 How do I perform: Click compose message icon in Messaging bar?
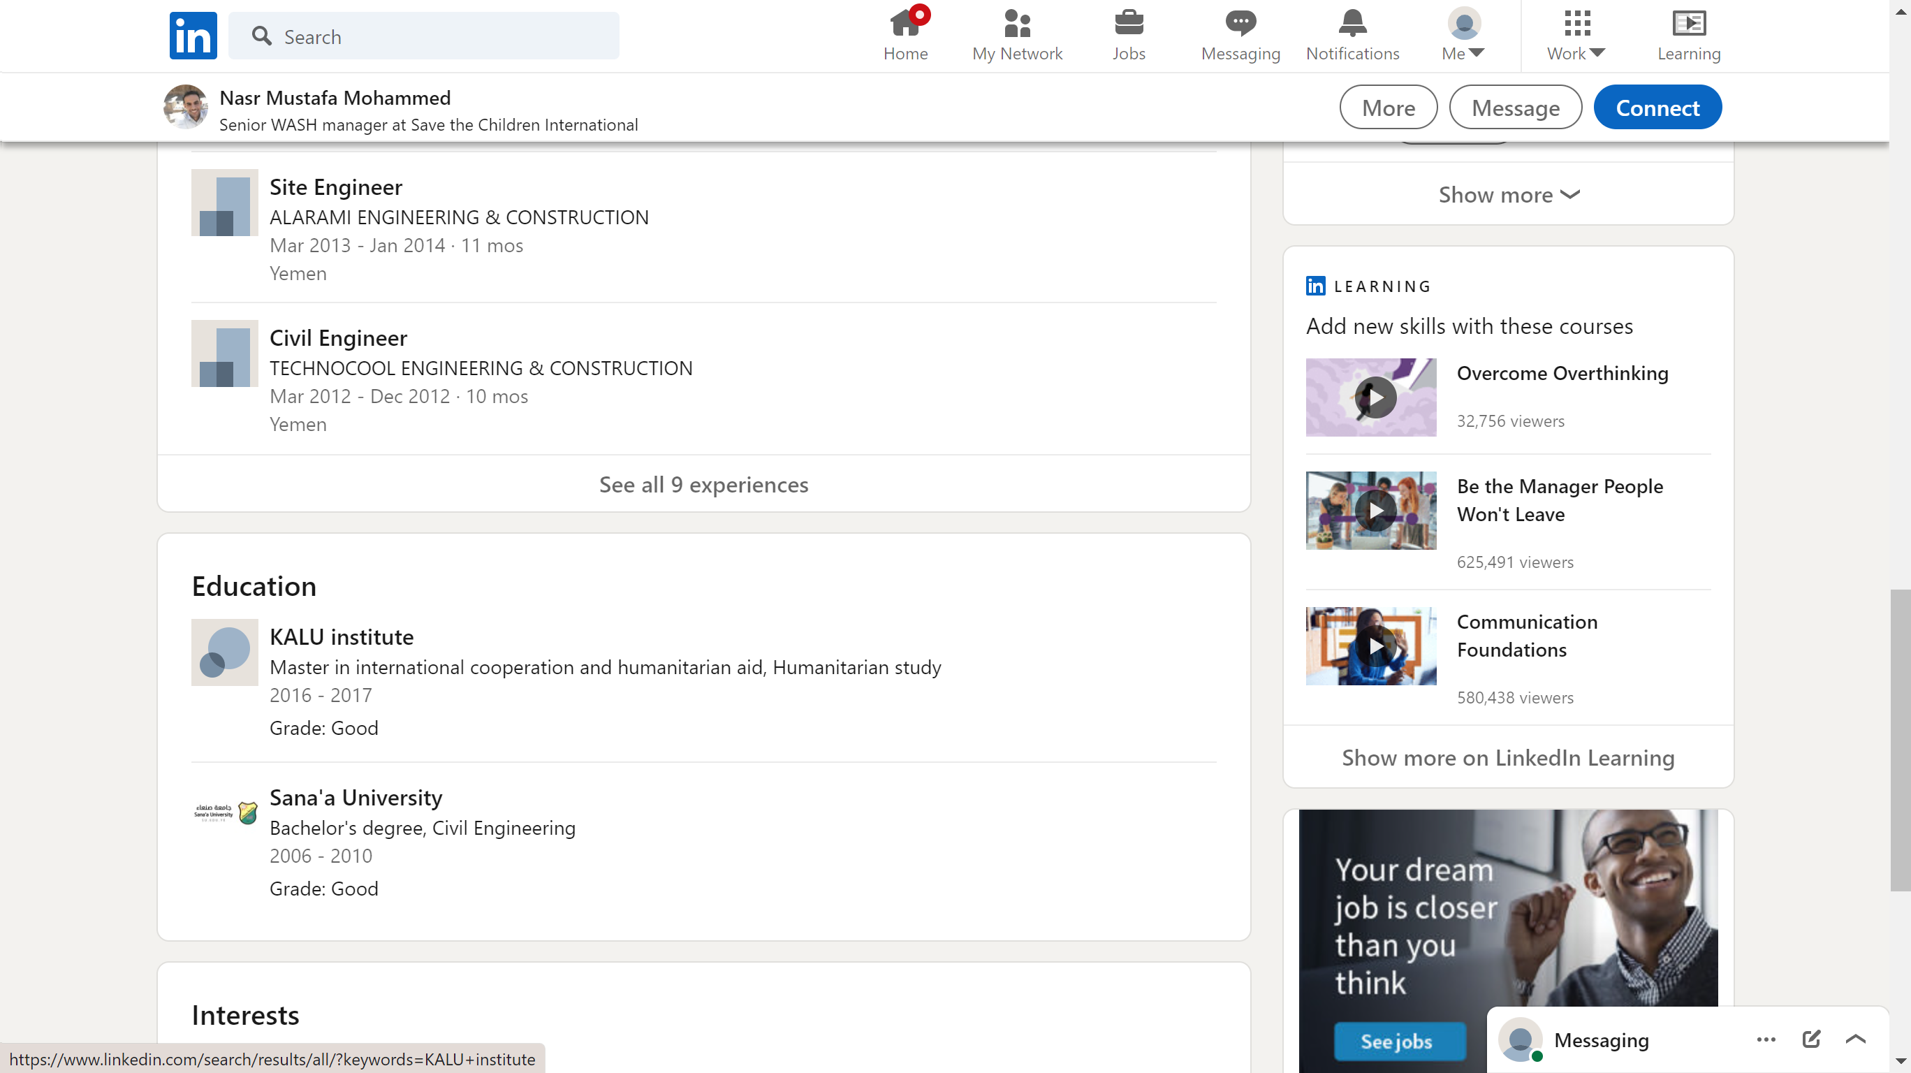pyautogui.click(x=1810, y=1039)
